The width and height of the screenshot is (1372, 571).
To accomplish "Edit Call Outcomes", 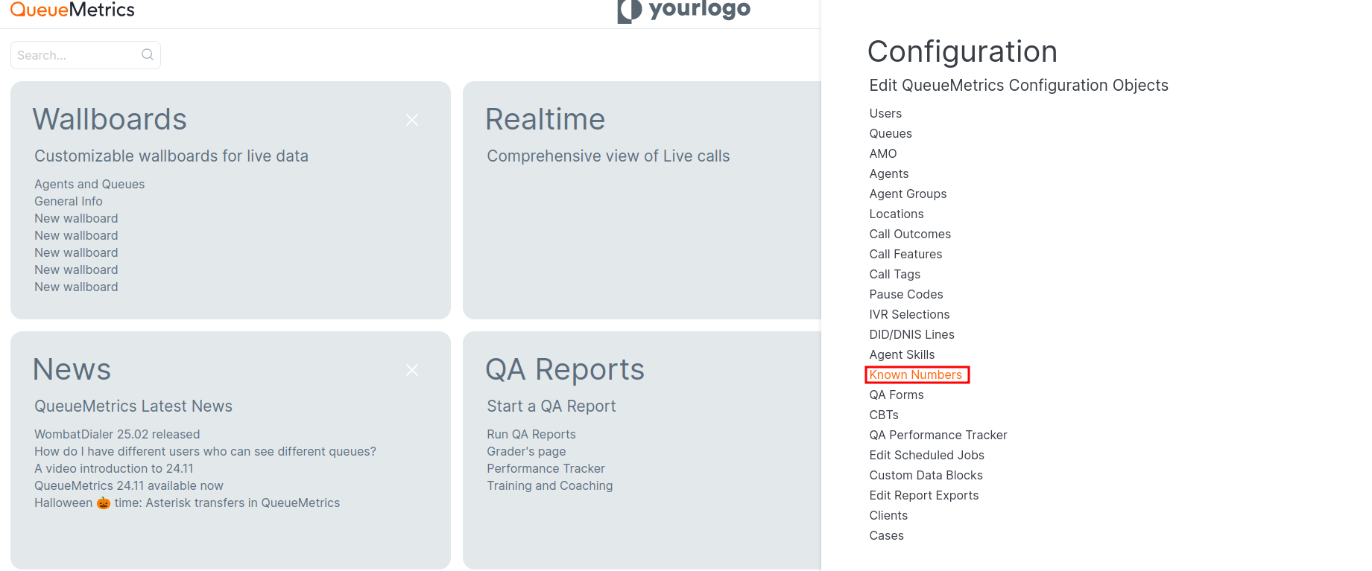I will pos(910,234).
